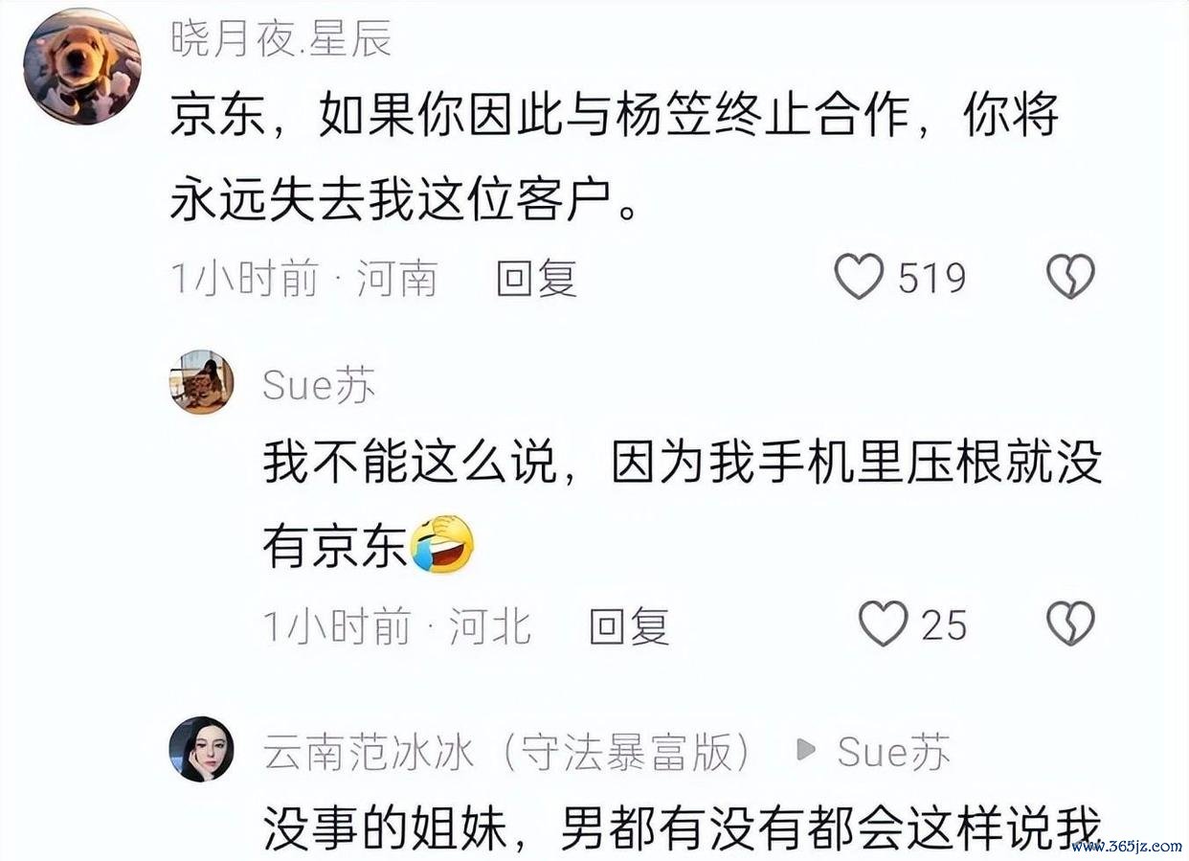Click the timestamp 1小时前 · 河南
Viewport: 1189px width, 861px height.
point(303,279)
